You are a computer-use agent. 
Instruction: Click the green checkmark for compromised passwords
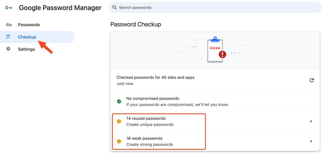click(119, 102)
